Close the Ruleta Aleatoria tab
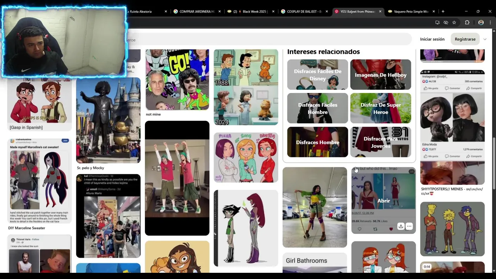 [166, 12]
